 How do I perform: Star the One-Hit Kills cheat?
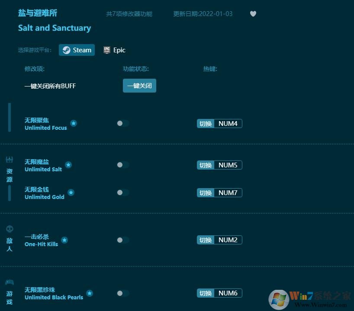(x=64, y=239)
